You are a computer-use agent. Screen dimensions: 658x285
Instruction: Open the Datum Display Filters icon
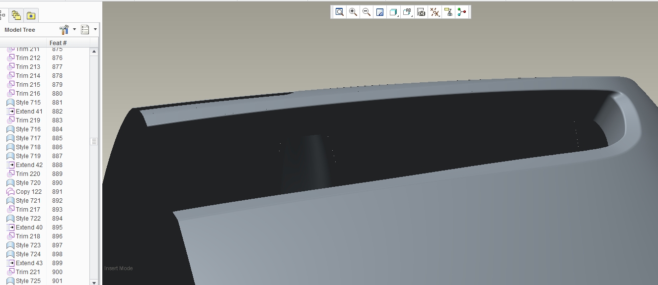tap(435, 12)
